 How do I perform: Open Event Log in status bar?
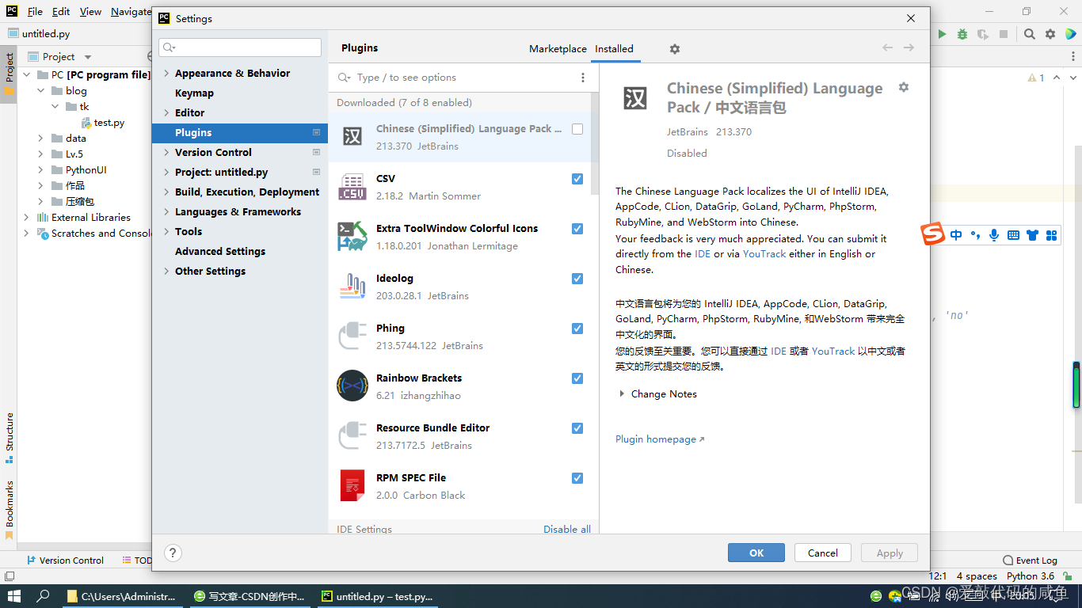coord(1030,560)
